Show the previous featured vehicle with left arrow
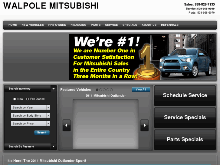 67,125
